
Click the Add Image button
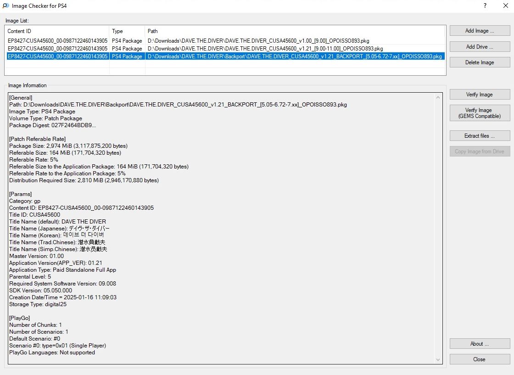tap(480, 31)
